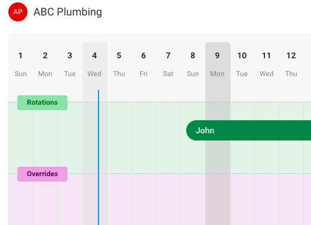Select day 7 Sat column header
This screenshot has height=225, width=311.
pyautogui.click(x=168, y=64)
